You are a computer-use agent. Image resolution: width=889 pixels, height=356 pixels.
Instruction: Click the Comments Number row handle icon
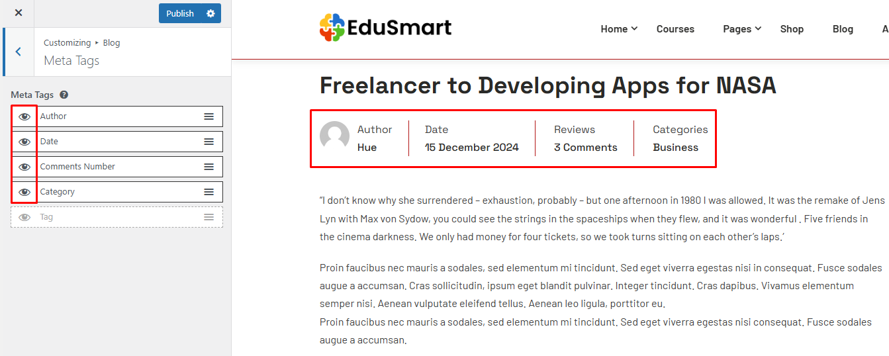[x=209, y=167]
